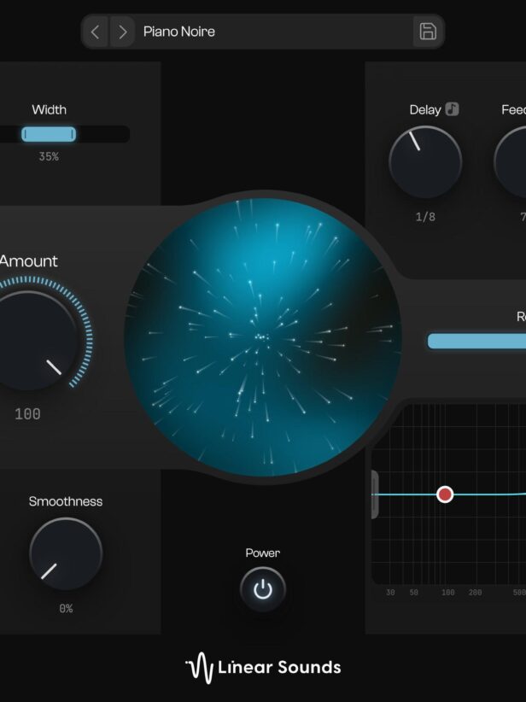Image resolution: width=526 pixels, height=702 pixels.
Task: Go to the previous preset arrow
Action: coord(95,32)
